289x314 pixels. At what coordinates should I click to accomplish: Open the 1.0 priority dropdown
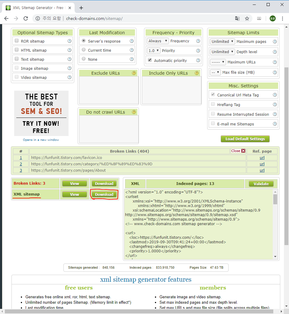tap(153, 50)
